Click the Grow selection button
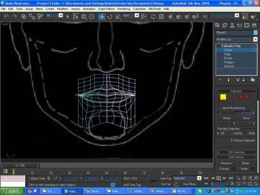 pos(247,118)
